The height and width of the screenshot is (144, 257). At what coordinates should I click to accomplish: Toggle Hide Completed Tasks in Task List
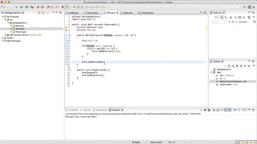click(236, 17)
